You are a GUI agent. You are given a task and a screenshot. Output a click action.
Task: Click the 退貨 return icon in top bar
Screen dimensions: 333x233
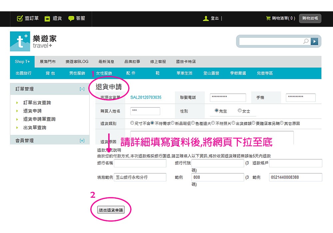[47, 19]
